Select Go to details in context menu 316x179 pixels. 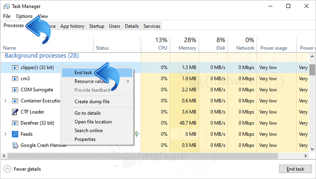[x=97, y=113]
